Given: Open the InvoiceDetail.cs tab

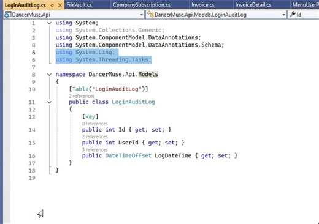Looking at the screenshot, I should pyautogui.click(x=253, y=5).
